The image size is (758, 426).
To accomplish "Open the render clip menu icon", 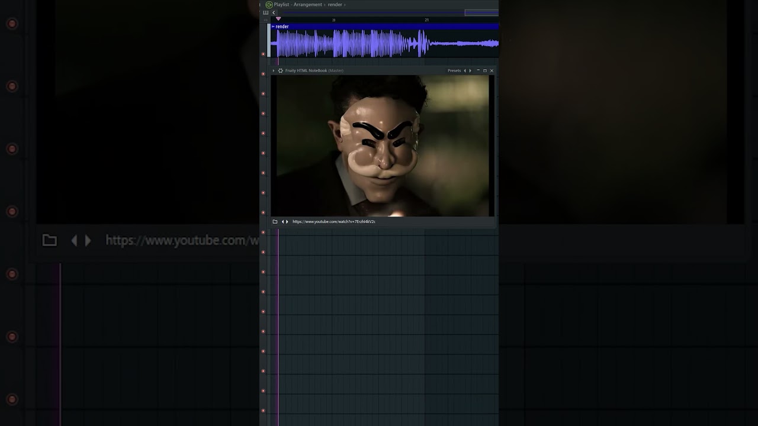I will coord(273,27).
